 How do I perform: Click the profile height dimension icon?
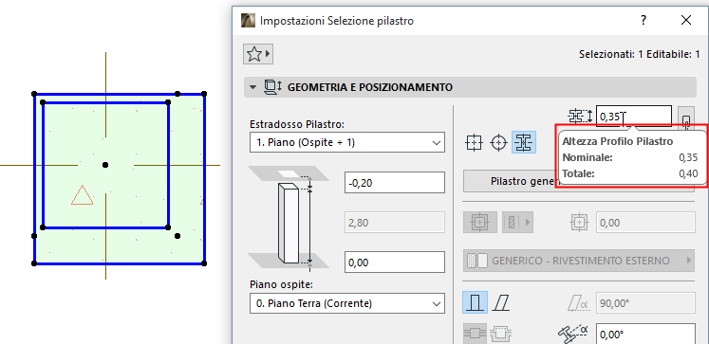pyautogui.click(x=580, y=117)
